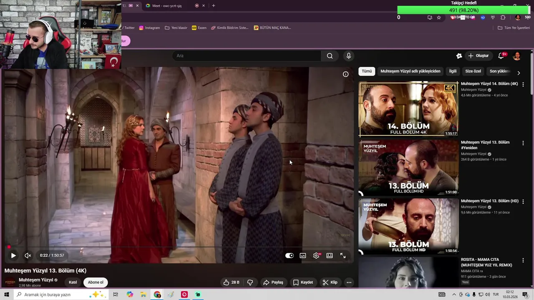Click the sparkle icon left of Oluştur
Screen dimensions: 534x300
[459, 56]
